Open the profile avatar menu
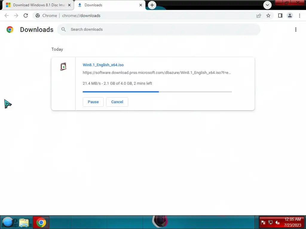The width and height of the screenshot is (306, 229). coord(290,16)
